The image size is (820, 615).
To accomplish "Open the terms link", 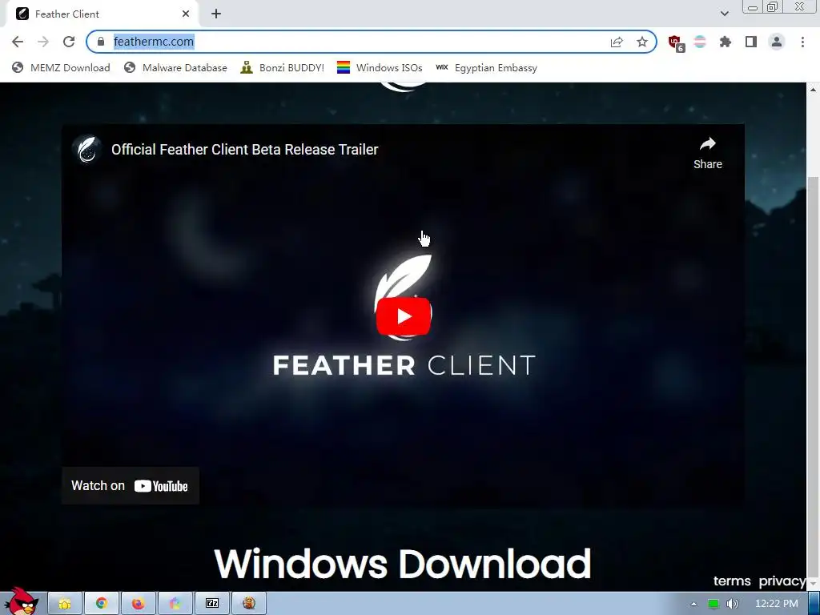I will click(732, 581).
